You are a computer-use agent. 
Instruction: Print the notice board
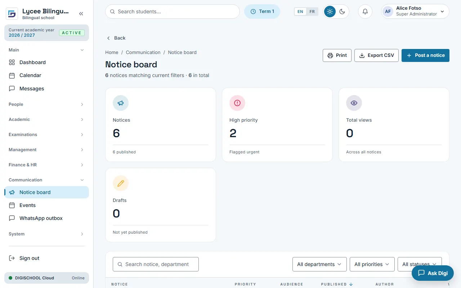[x=337, y=55]
